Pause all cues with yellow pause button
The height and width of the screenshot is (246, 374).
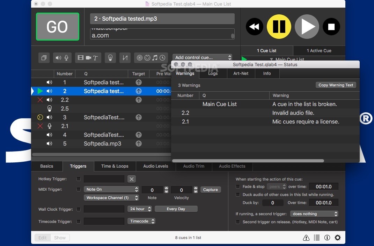[x=279, y=27]
